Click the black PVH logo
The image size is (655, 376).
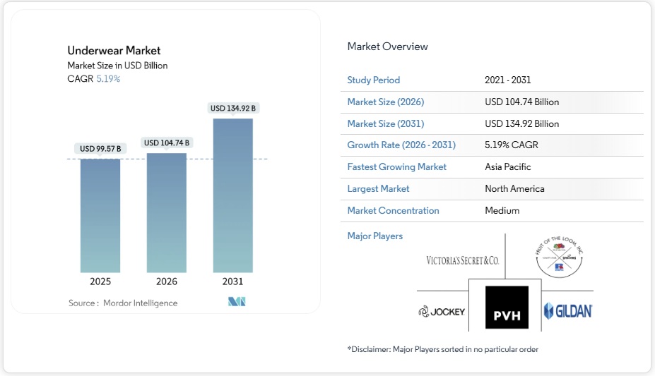coord(507,308)
